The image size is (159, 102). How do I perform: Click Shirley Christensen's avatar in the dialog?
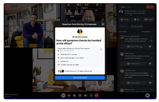click(x=80, y=32)
